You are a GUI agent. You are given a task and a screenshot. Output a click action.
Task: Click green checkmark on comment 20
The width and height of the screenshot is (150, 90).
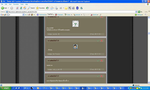pyautogui.click(x=98, y=41)
